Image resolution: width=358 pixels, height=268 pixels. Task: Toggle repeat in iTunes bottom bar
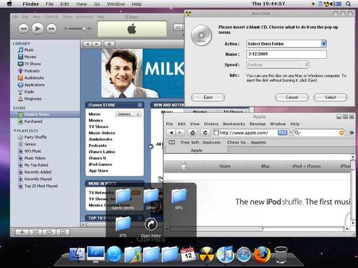pyautogui.click(x=49, y=232)
